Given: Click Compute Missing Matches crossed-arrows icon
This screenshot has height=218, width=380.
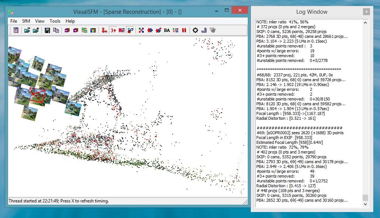Looking at the screenshot, I should point(141,30).
